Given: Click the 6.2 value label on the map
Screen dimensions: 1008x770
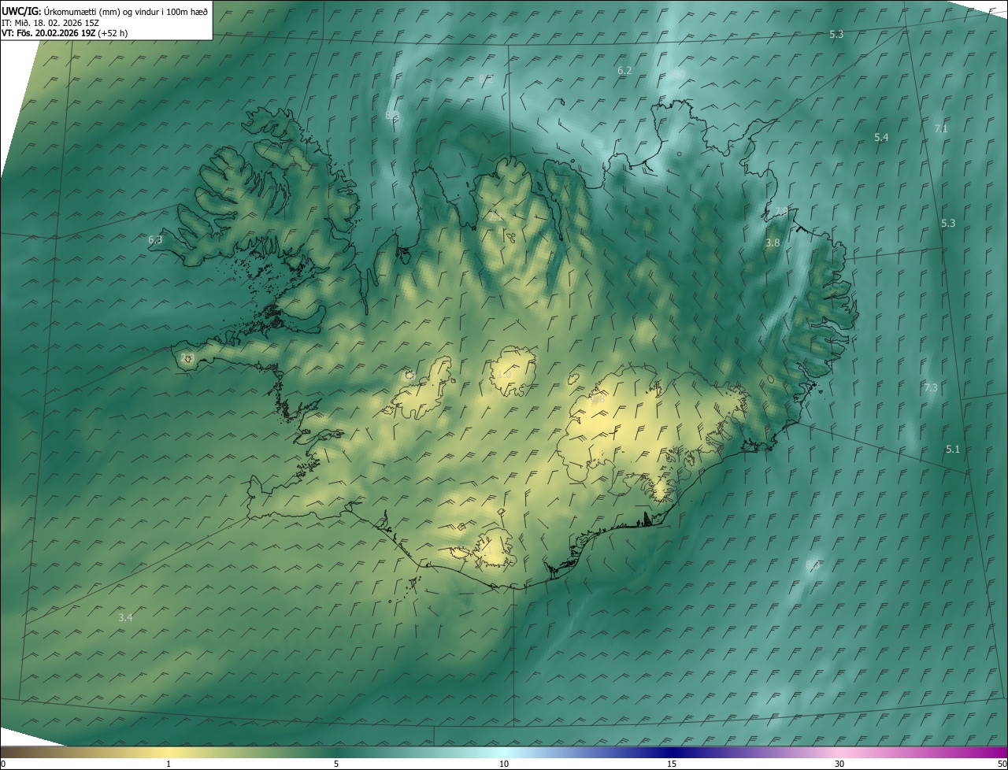Looking at the screenshot, I should 624,71.
